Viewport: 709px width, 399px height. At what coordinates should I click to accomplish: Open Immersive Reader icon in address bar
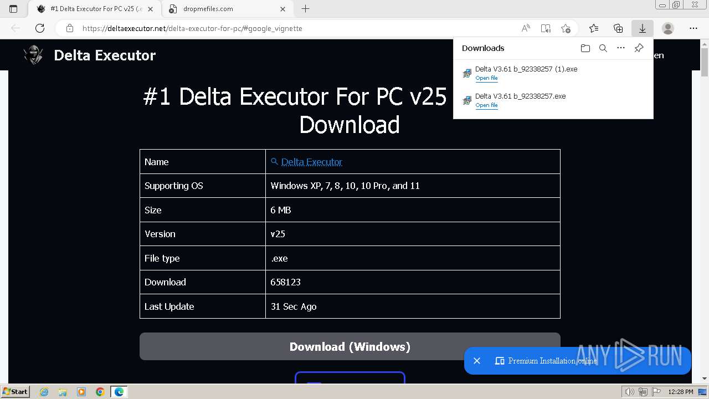click(546, 28)
